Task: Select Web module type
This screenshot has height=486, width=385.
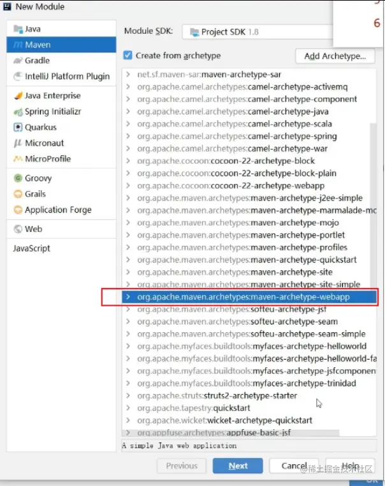Action: pyautogui.click(x=61, y=229)
